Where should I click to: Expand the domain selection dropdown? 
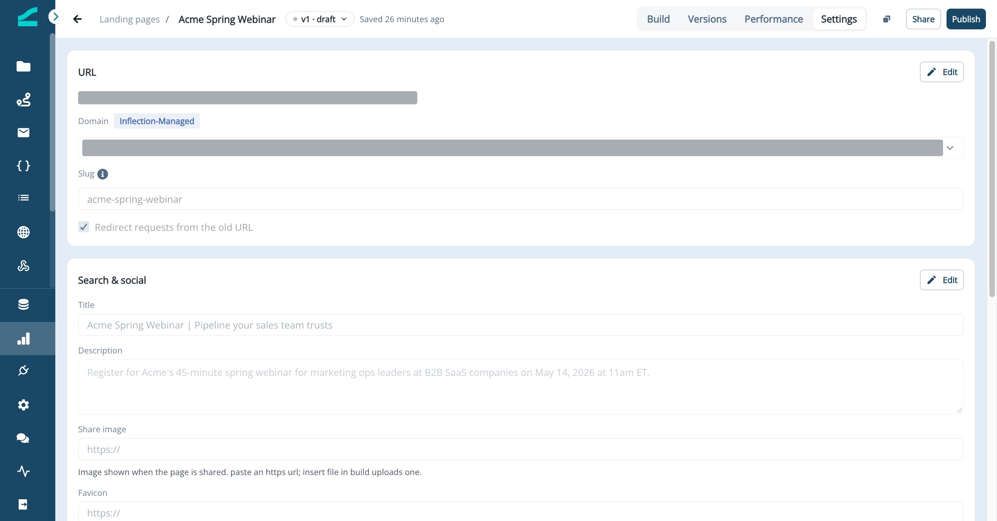point(950,148)
